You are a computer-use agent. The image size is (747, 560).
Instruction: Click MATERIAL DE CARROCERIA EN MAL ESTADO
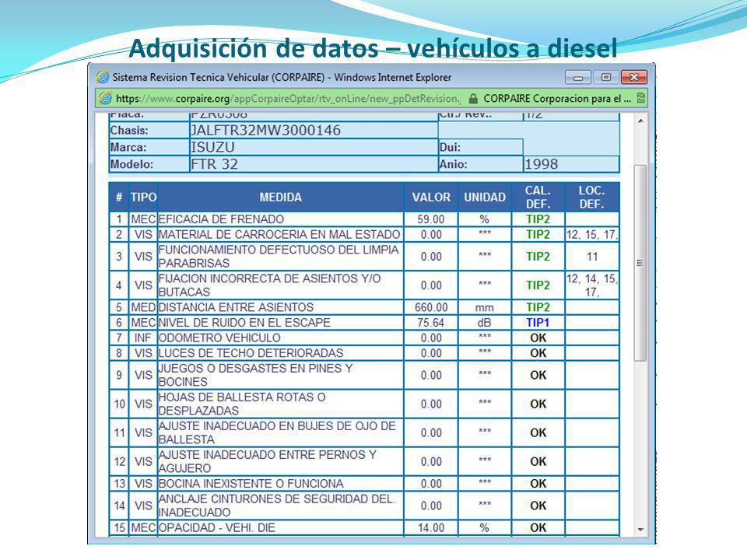click(x=279, y=234)
